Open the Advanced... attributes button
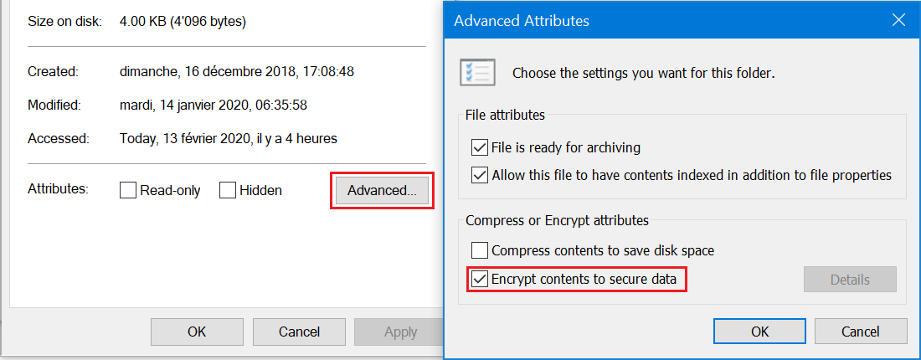 [382, 190]
